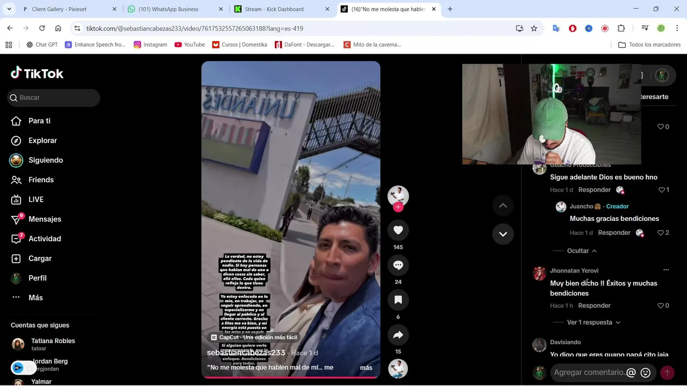Expand Ver 1 respuesta replies
Screen dimensions: 687x386
point(594,322)
